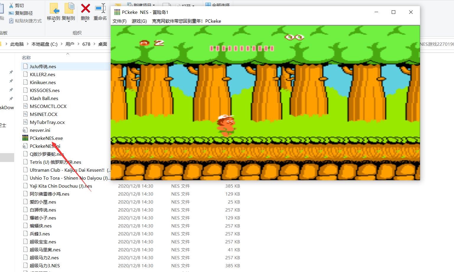This screenshot has width=454, height=272.
Task: Select the JuJu传说.nes file icon
Action: [25, 66]
